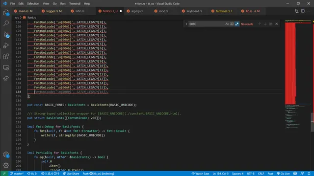This screenshot has width=314, height=176.
Task: Click the Open Changes icon in editor toolbar
Action: tap(296, 11)
